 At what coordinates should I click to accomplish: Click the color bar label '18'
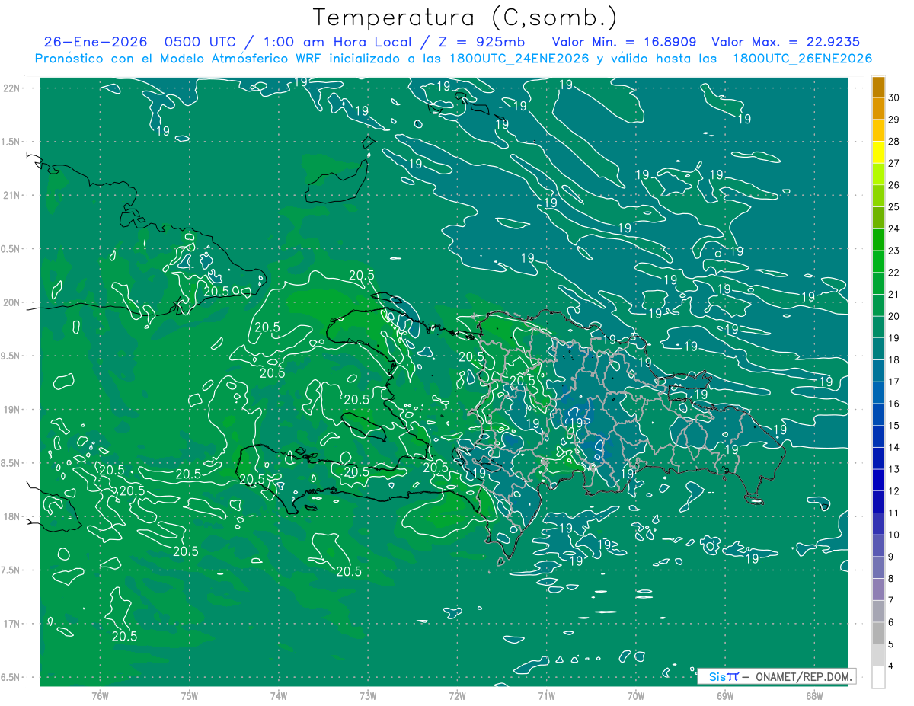pyautogui.click(x=894, y=359)
